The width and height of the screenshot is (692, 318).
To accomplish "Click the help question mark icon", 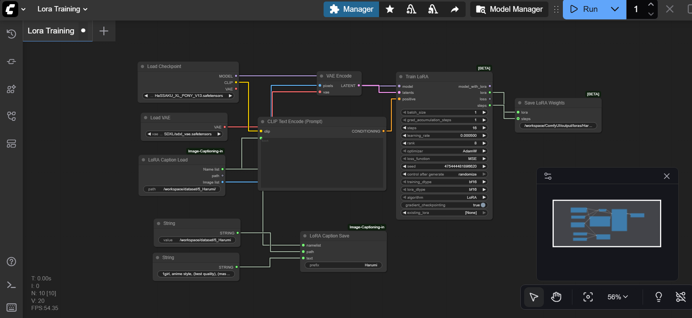I will (11, 262).
